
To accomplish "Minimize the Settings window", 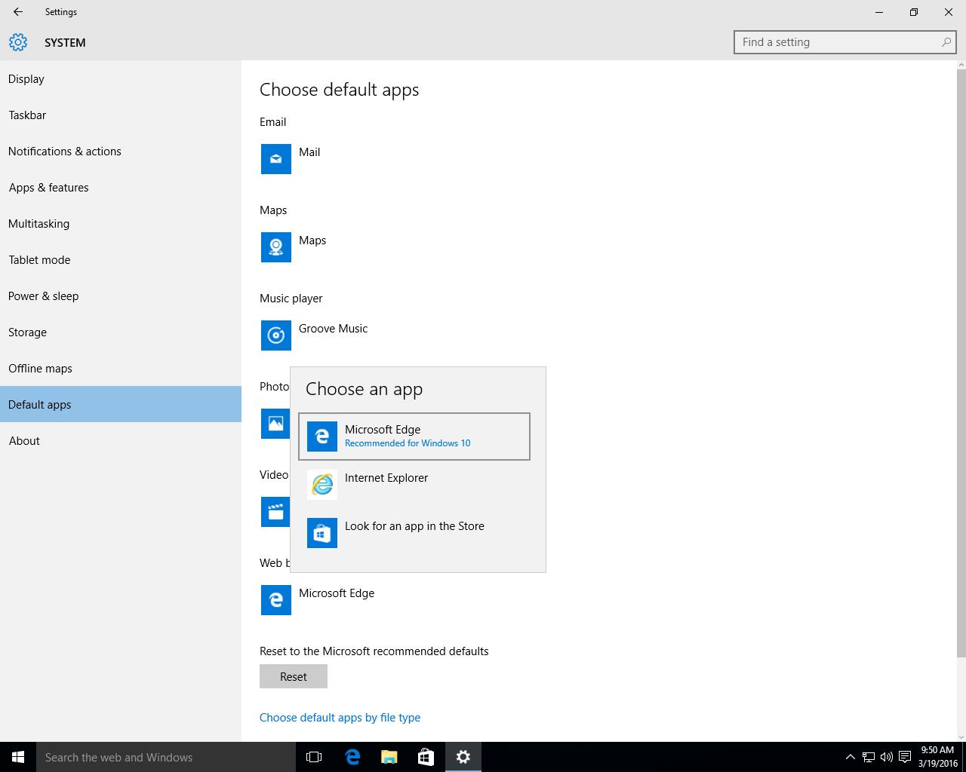I will (x=879, y=12).
